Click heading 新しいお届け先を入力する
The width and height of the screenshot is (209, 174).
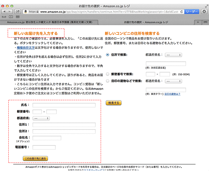36,33
